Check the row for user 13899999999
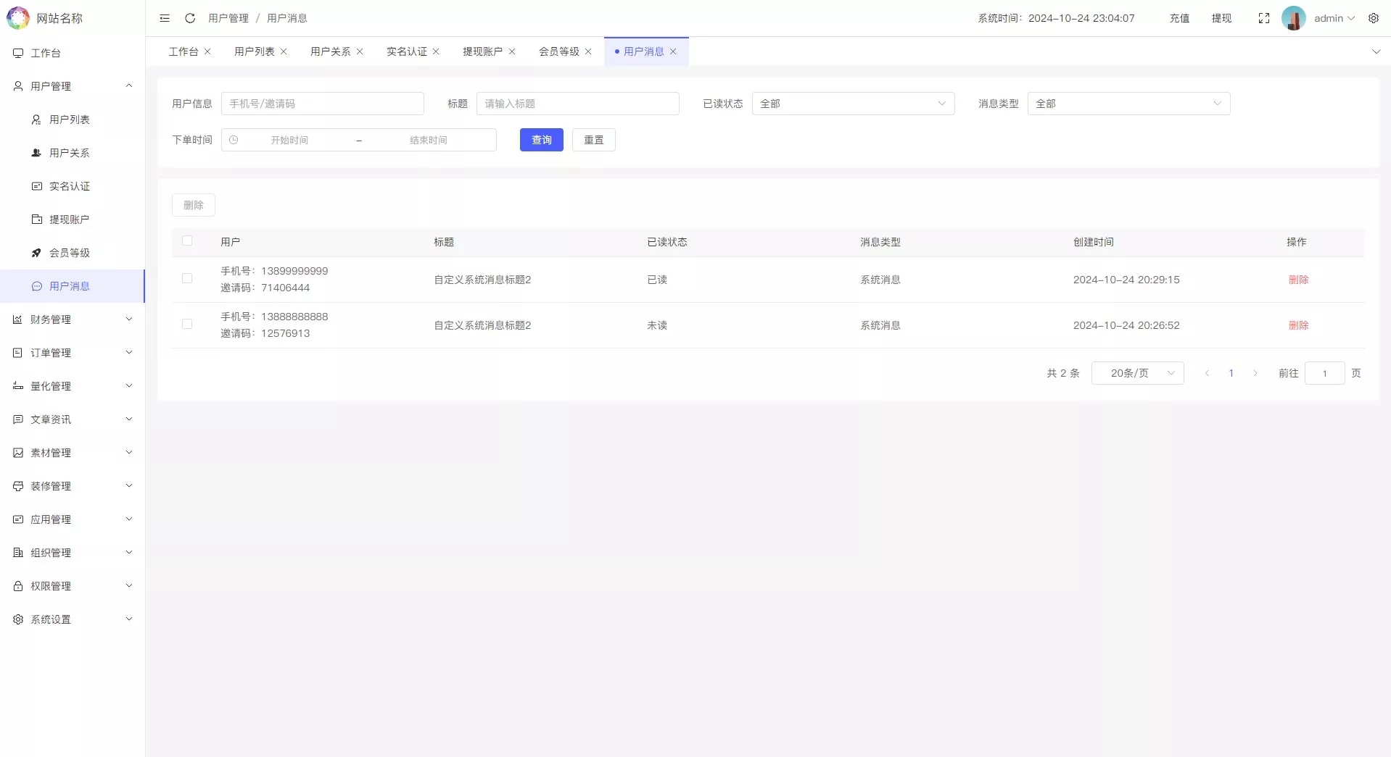Screen dimensions: 1391x757 click(x=188, y=278)
